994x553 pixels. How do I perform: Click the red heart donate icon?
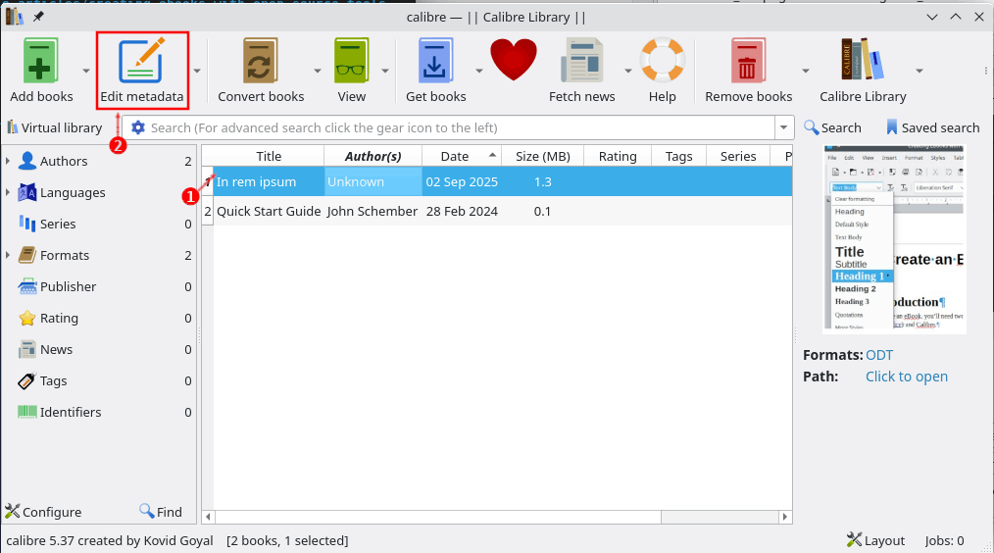coord(514,61)
